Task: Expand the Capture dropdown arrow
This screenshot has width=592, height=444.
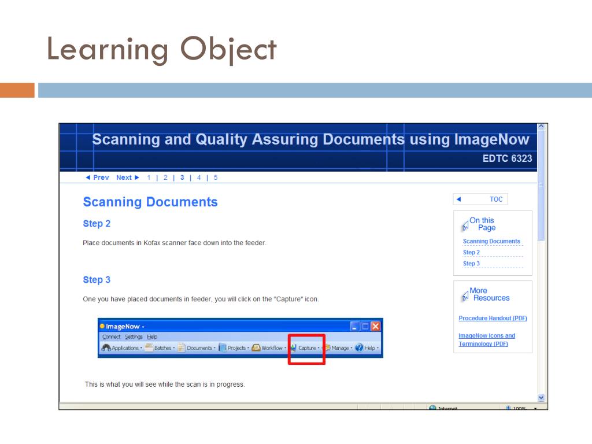Action: point(319,348)
